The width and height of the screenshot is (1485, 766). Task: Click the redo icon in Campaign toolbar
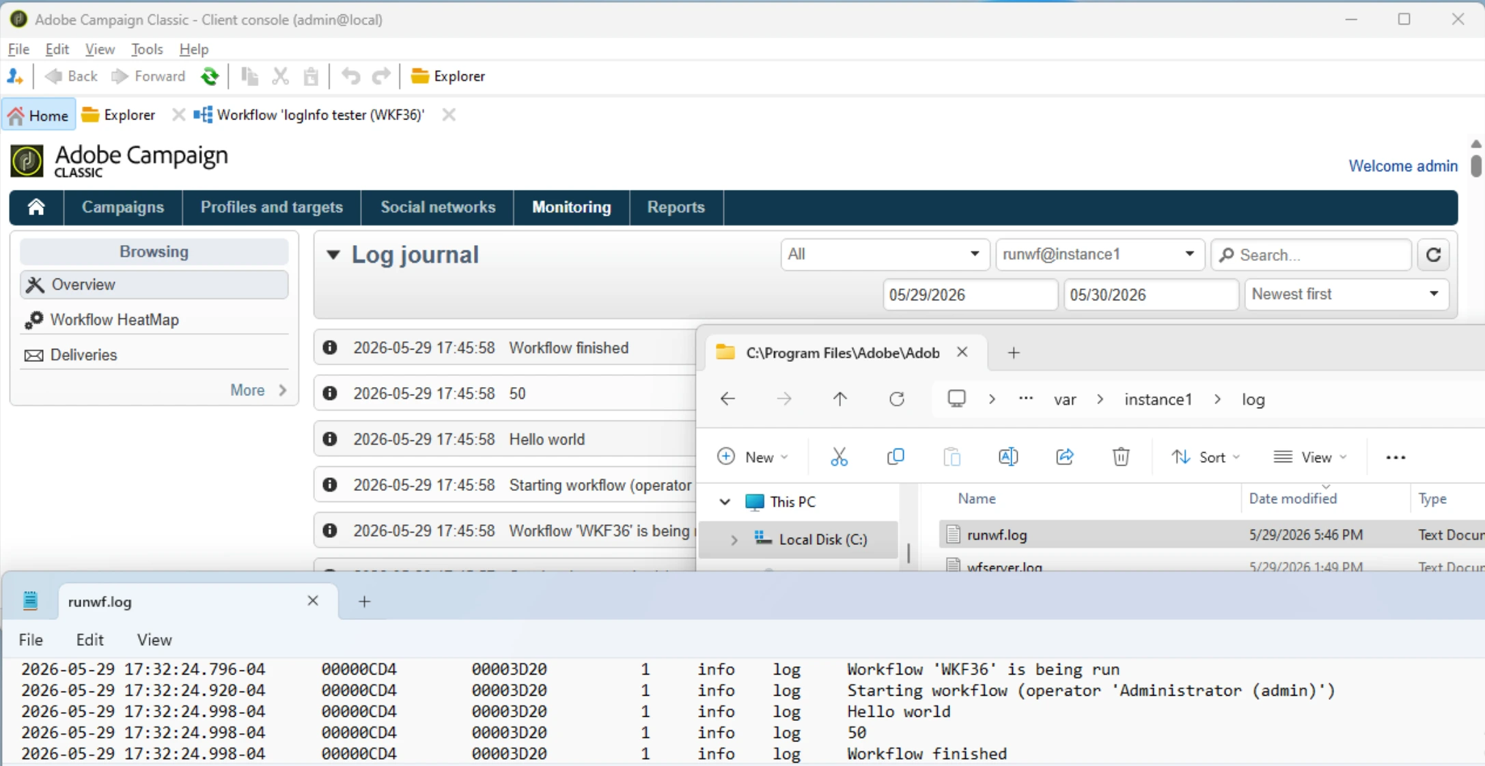[381, 76]
